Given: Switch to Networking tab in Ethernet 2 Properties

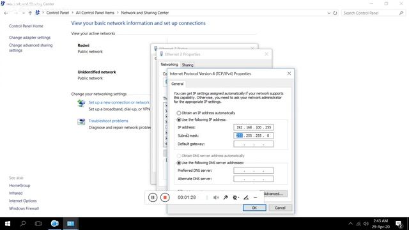Looking at the screenshot, I should pos(169,65).
